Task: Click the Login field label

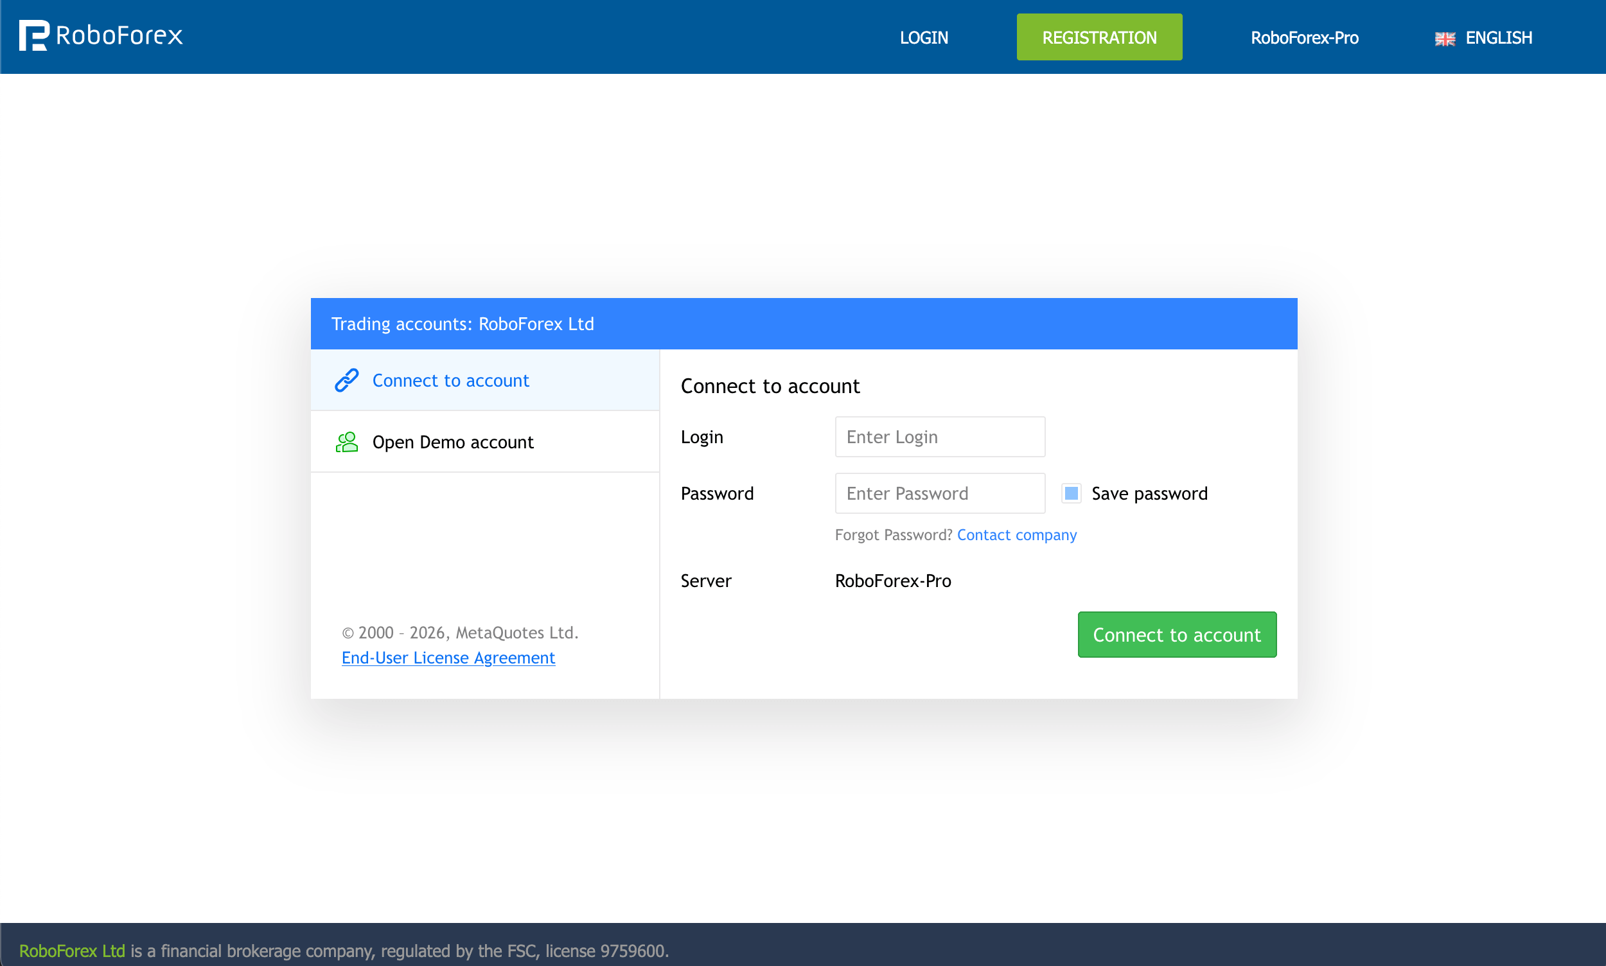Action: pyautogui.click(x=702, y=437)
